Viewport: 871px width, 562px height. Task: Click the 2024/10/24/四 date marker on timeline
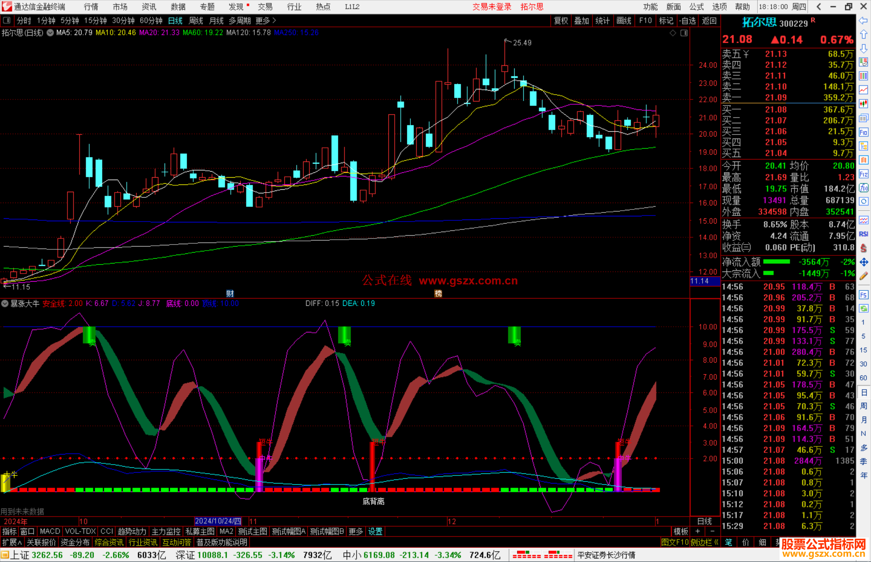218,521
